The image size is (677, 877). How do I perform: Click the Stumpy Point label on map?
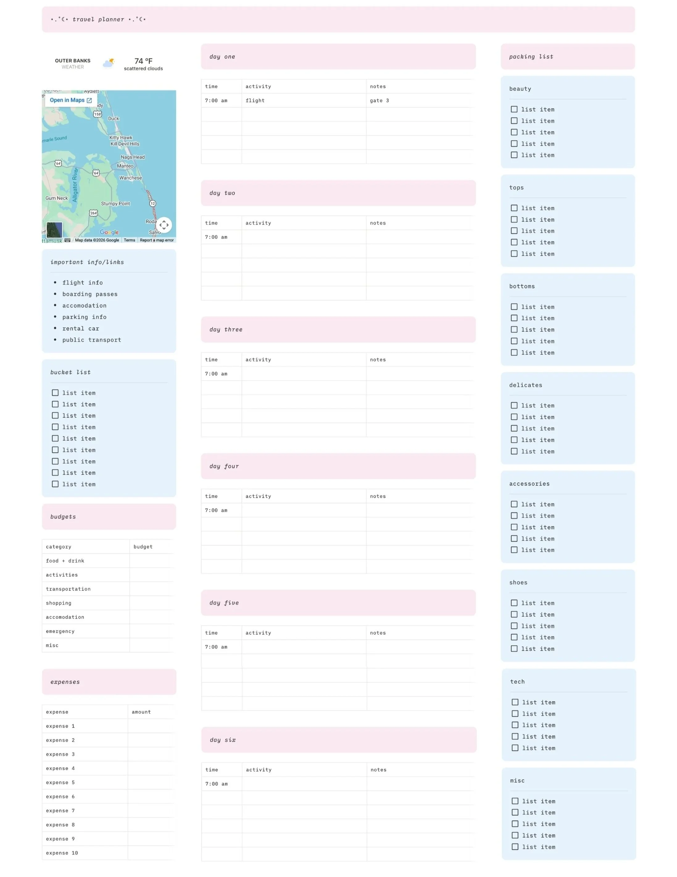tap(115, 203)
